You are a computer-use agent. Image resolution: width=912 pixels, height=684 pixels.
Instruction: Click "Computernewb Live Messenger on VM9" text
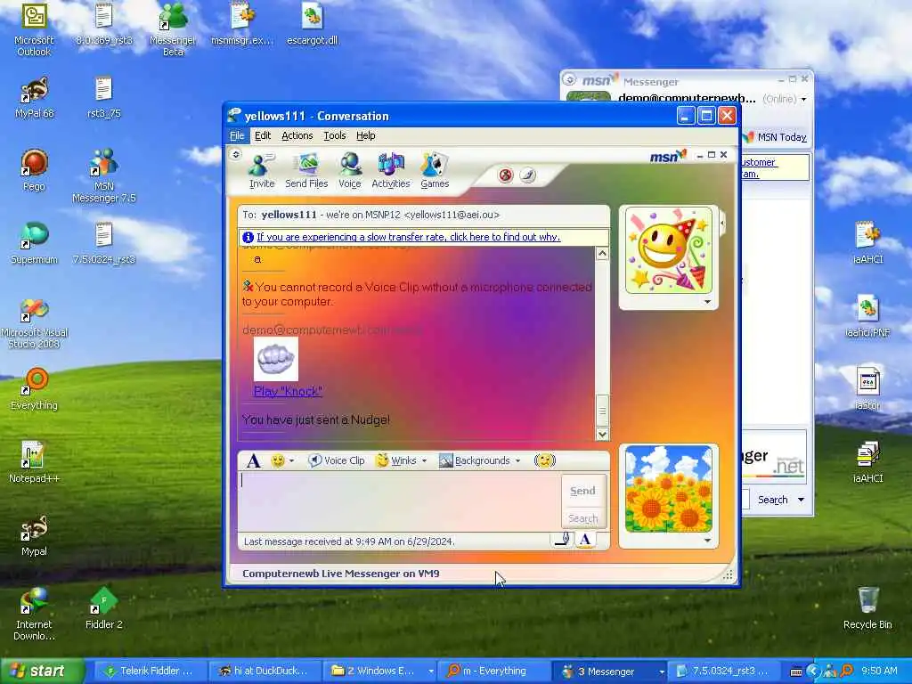(341, 574)
